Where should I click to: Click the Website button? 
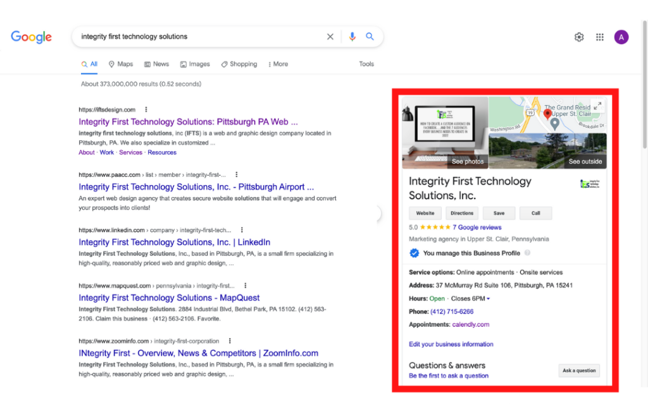point(425,213)
